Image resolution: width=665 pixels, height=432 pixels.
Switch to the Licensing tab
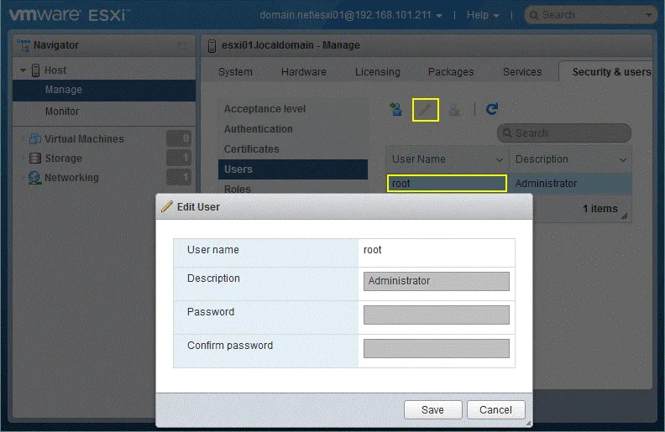[377, 72]
